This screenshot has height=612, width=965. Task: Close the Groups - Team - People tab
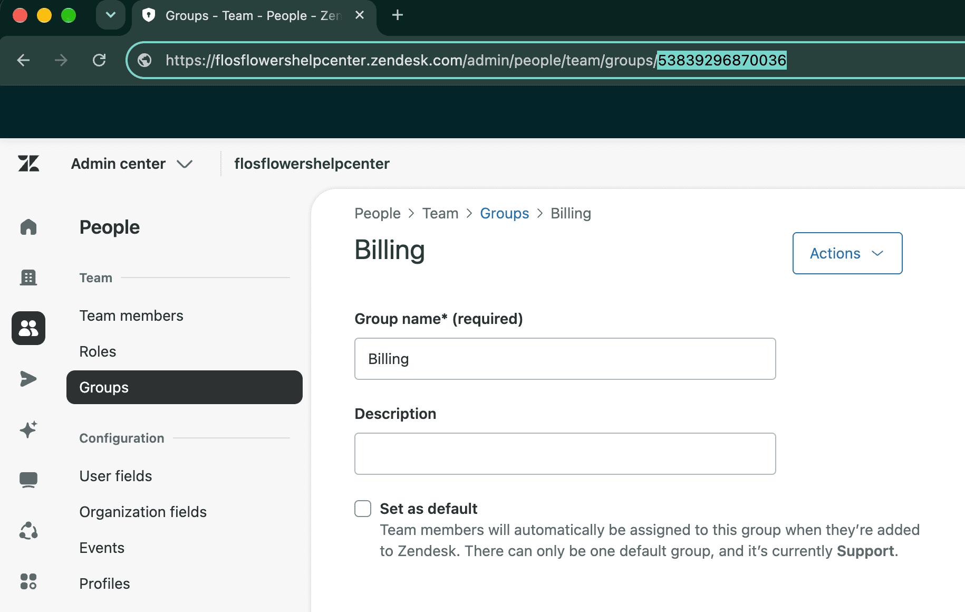360,15
